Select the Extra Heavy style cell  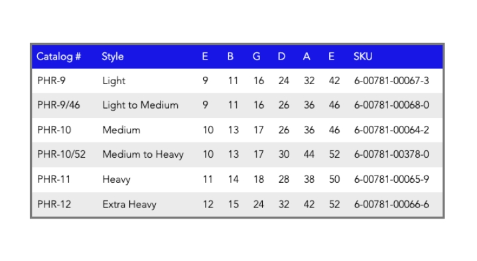tap(129, 205)
